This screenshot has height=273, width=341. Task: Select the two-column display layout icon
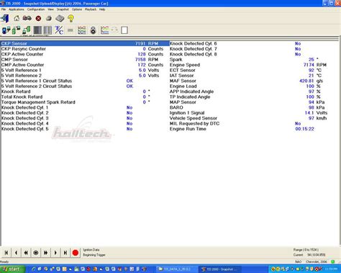[x=47, y=30]
